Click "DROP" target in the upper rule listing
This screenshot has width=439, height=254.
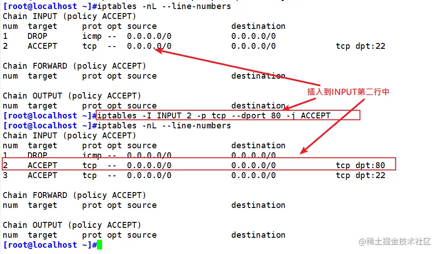(37, 36)
